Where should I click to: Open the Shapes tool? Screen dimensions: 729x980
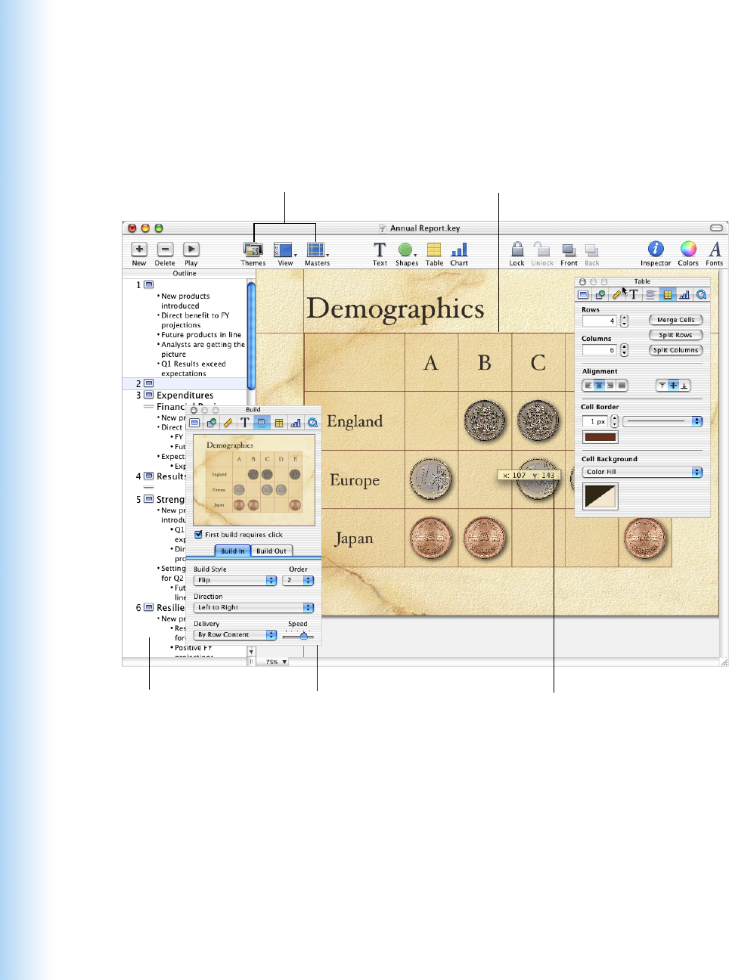[x=406, y=251]
